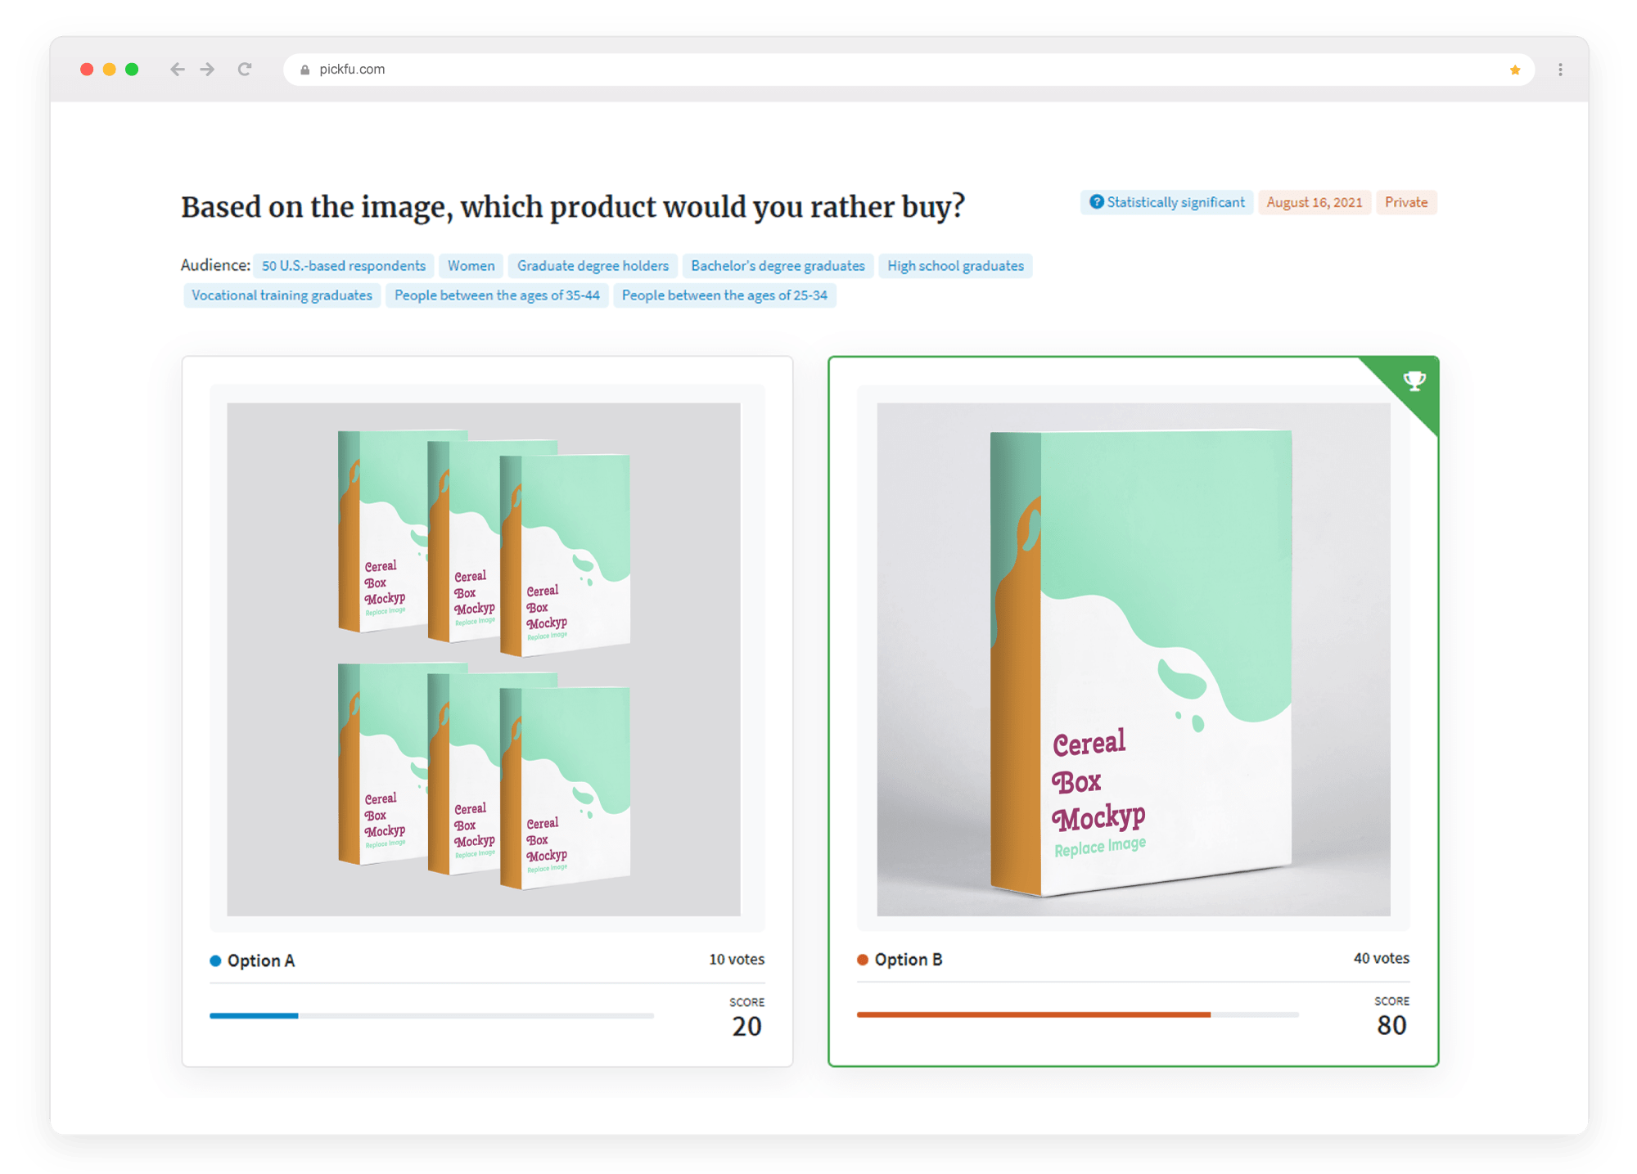Click the Option B orange score bar
Viewport: 1637px width, 1174px height.
[x=1033, y=1014]
